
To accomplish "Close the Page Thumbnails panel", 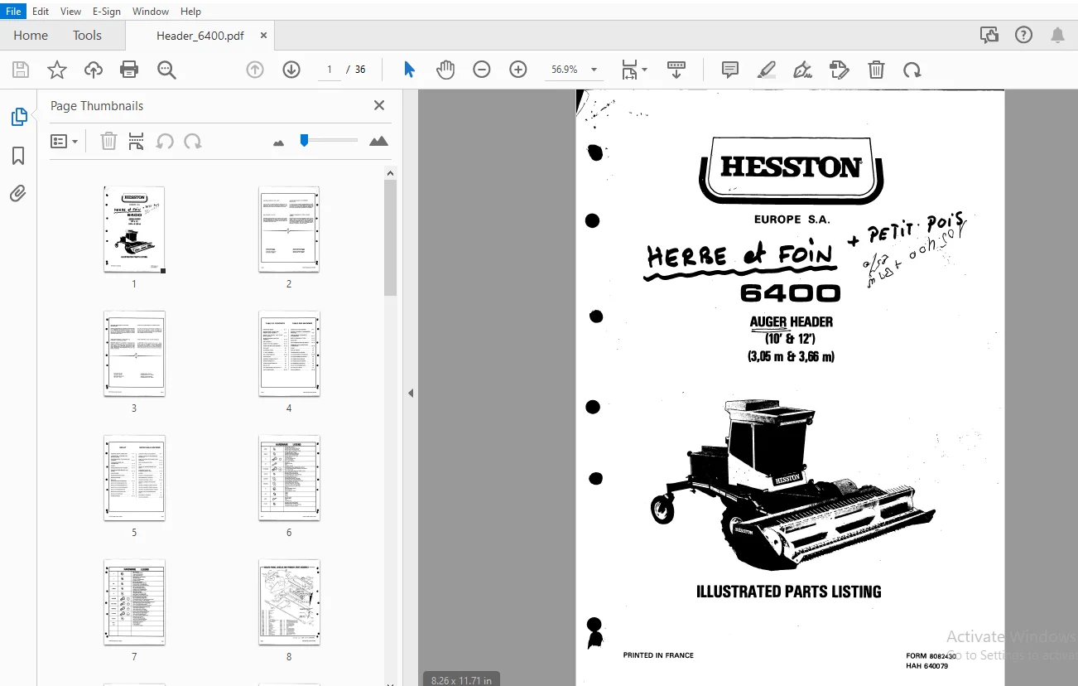I will pos(379,105).
